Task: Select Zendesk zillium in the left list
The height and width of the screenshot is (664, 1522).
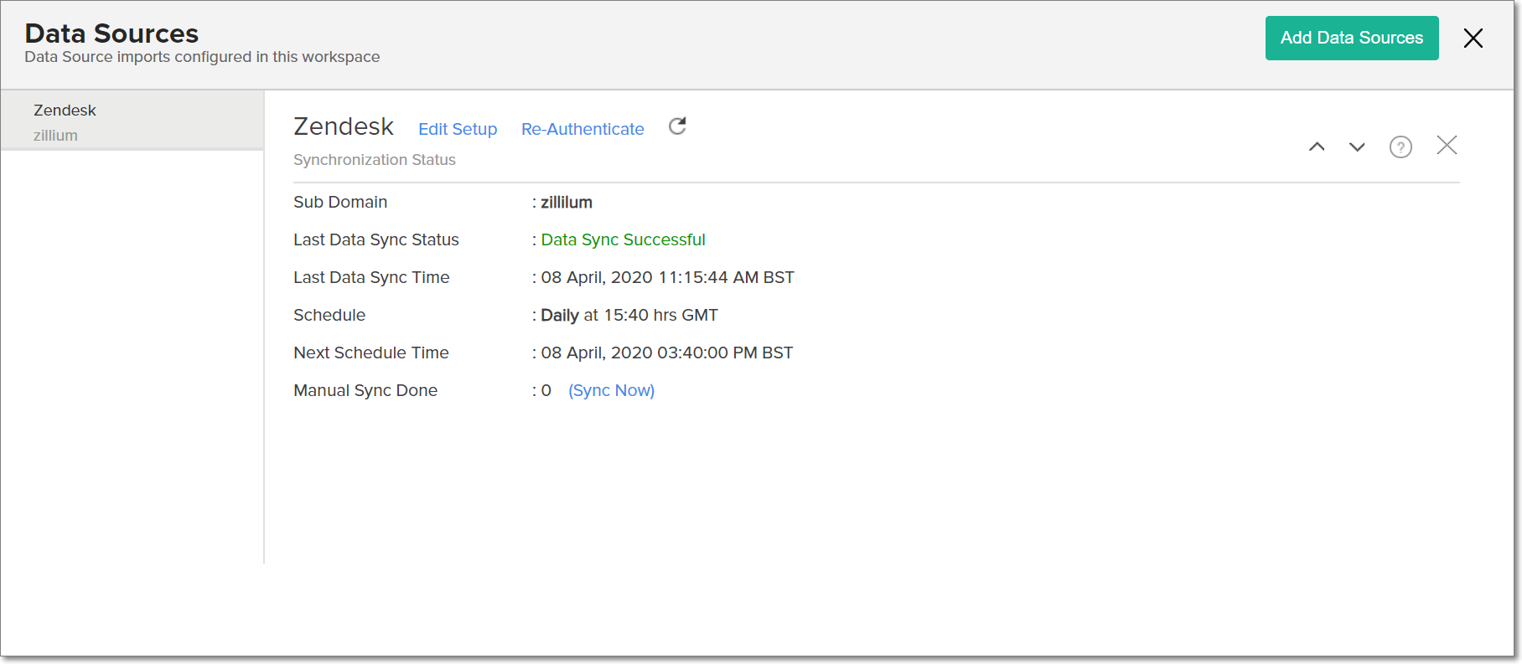Action: click(x=132, y=121)
